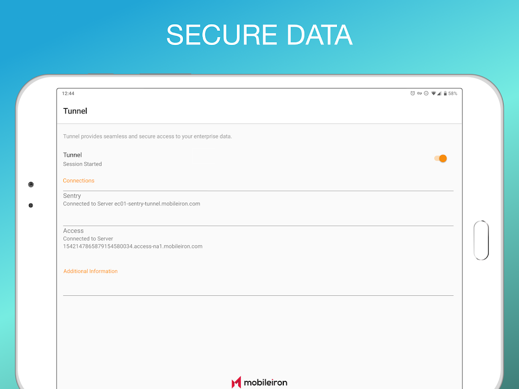Tap the Session Started status text
The image size is (519, 389).
tap(83, 164)
